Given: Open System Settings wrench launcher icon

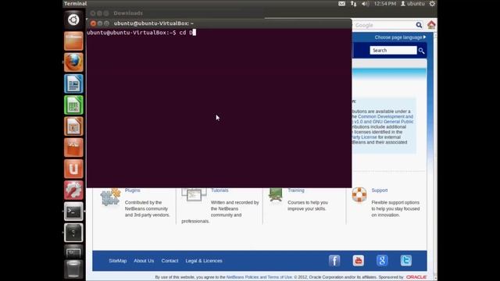Looking at the screenshot, I should coord(73,190).
